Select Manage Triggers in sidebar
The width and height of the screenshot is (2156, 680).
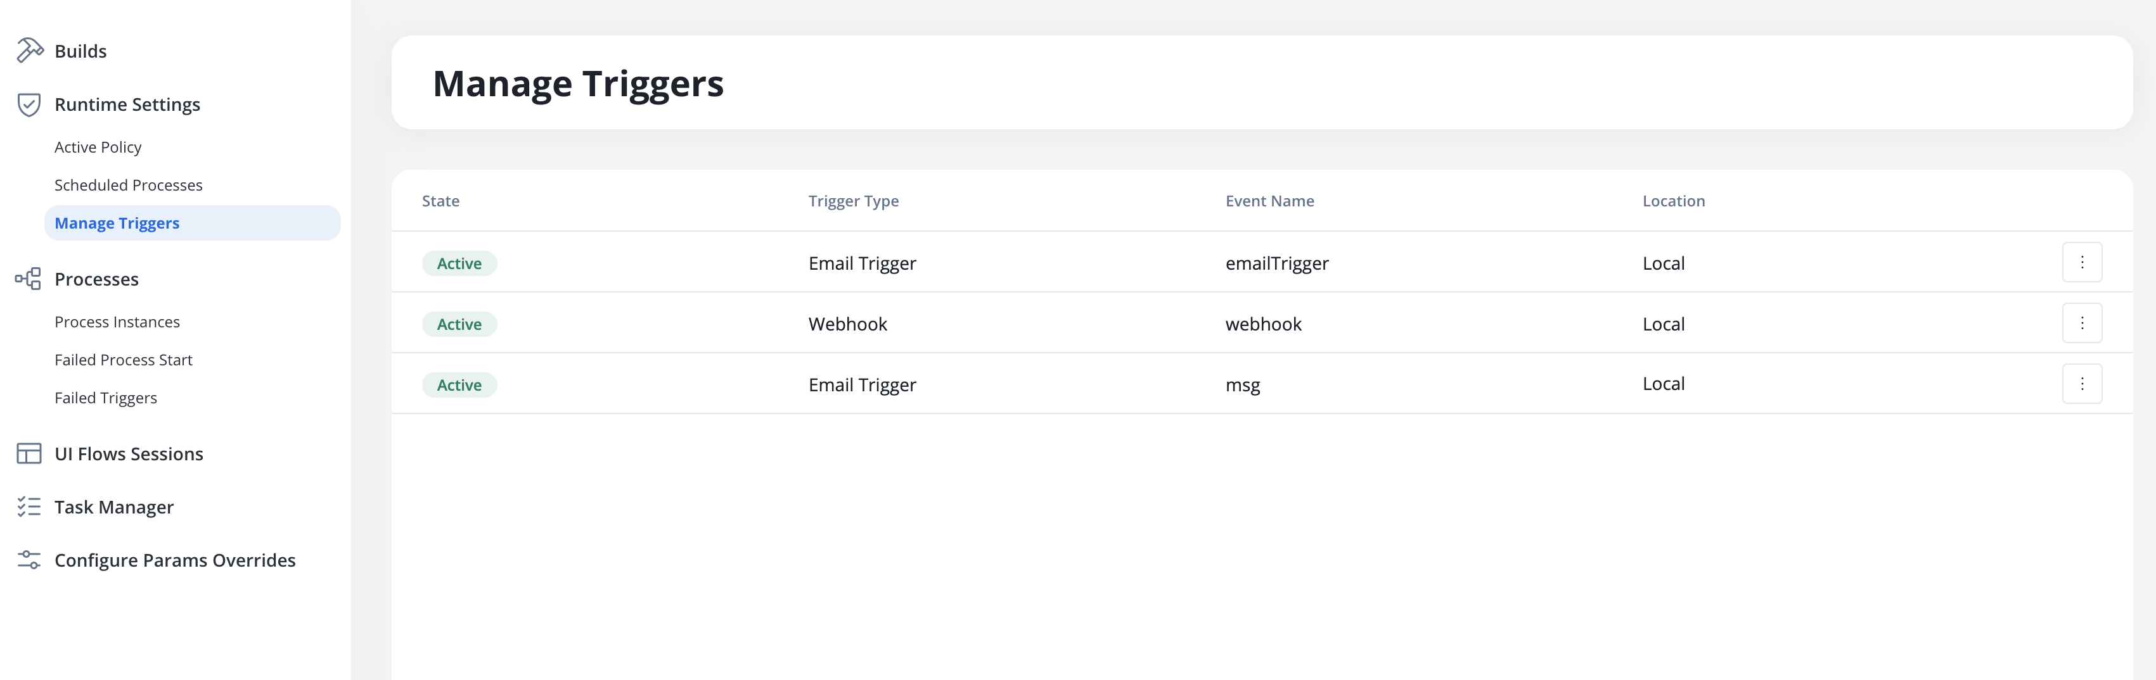(x=117, y=224)
